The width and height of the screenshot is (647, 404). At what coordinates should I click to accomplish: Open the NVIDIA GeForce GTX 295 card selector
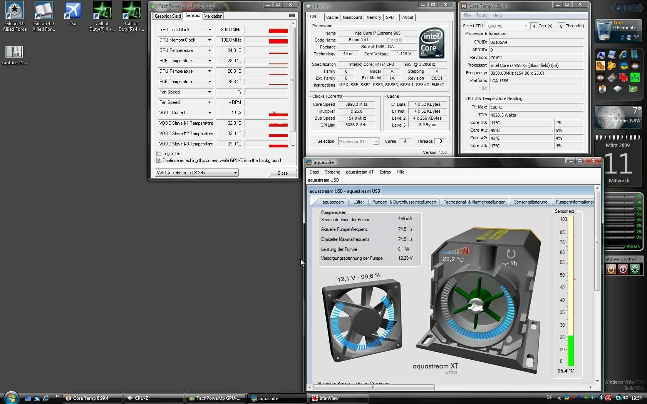tap(196, 173)
